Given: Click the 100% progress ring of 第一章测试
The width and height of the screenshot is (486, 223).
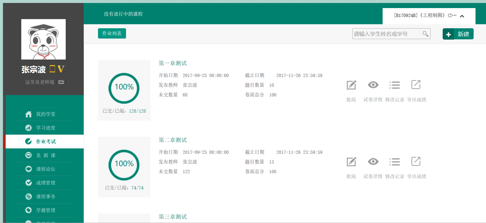Looking at the screenshot, I should [x=124, y=88].
